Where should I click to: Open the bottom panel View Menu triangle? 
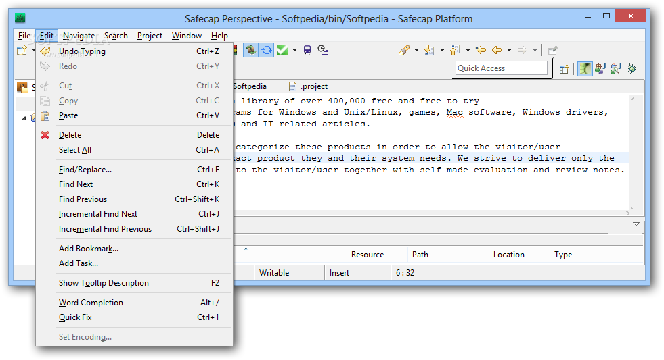tap(636, 224)
